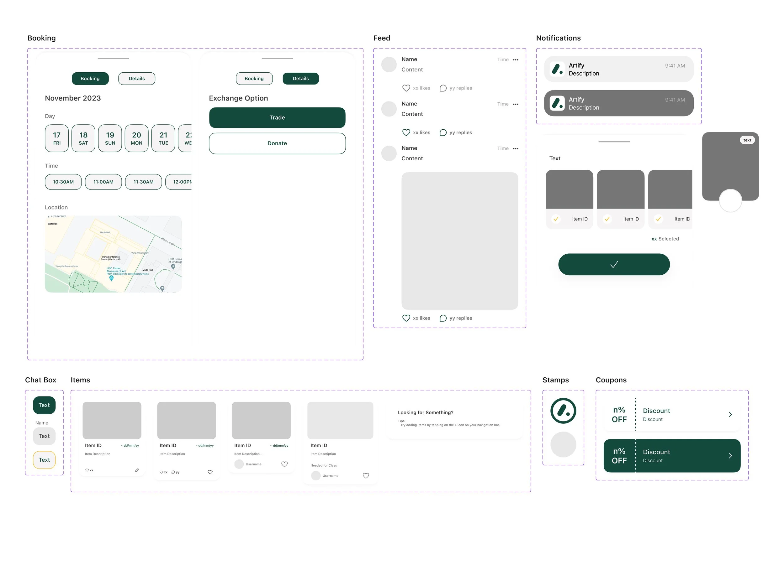Toggle checkmark on first Item ID card
Screen dimensions: 784x580
pyautogui.click(x=556, y=219)
